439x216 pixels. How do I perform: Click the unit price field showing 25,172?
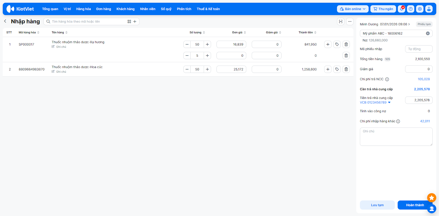pyautogui.click(x=231, y=69)
